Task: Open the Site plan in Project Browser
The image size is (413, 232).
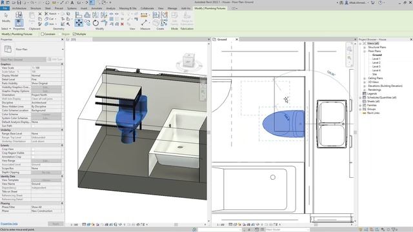Action: (x=374, y=75)
